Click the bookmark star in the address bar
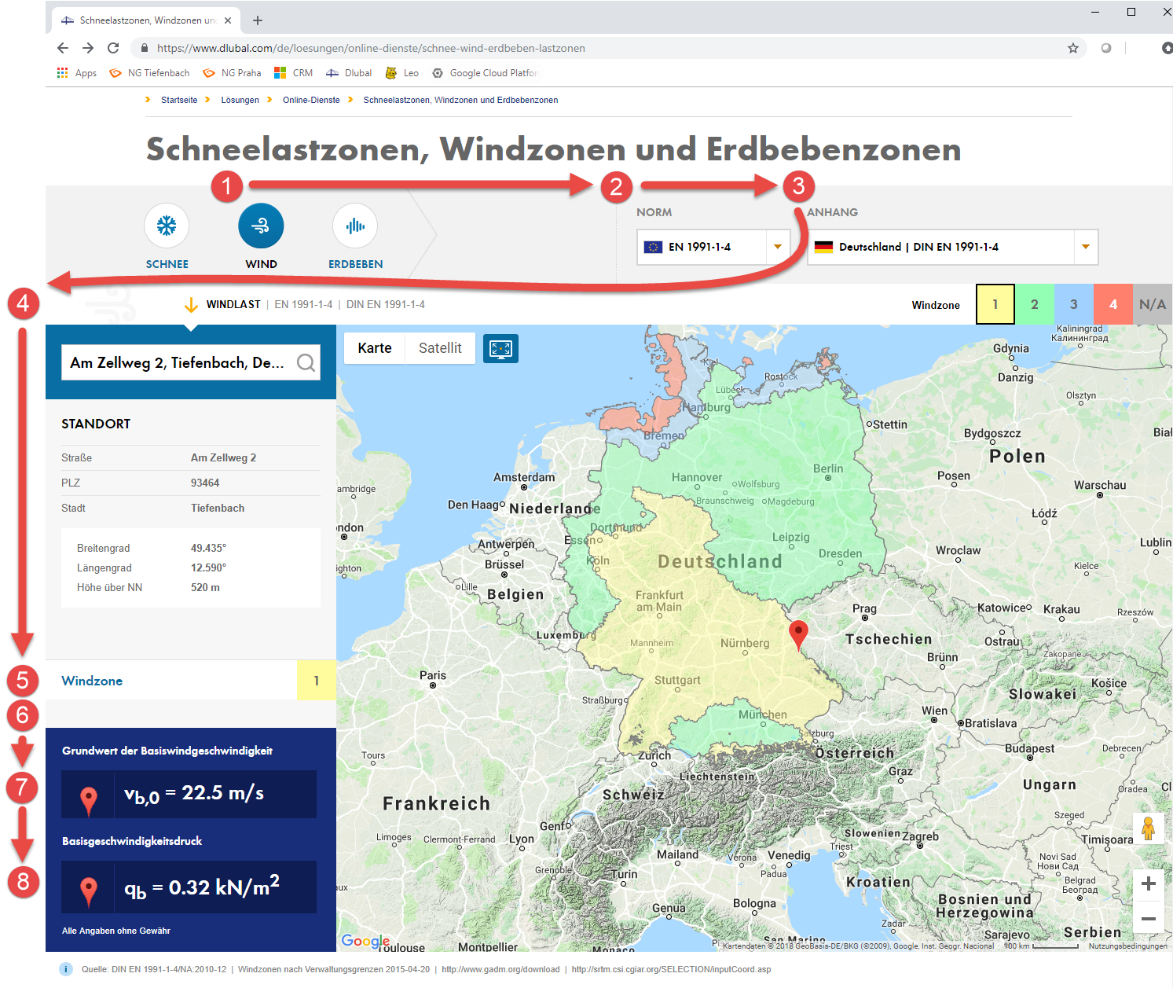This screenshot has height=988, width=1173. (1072, 48)
